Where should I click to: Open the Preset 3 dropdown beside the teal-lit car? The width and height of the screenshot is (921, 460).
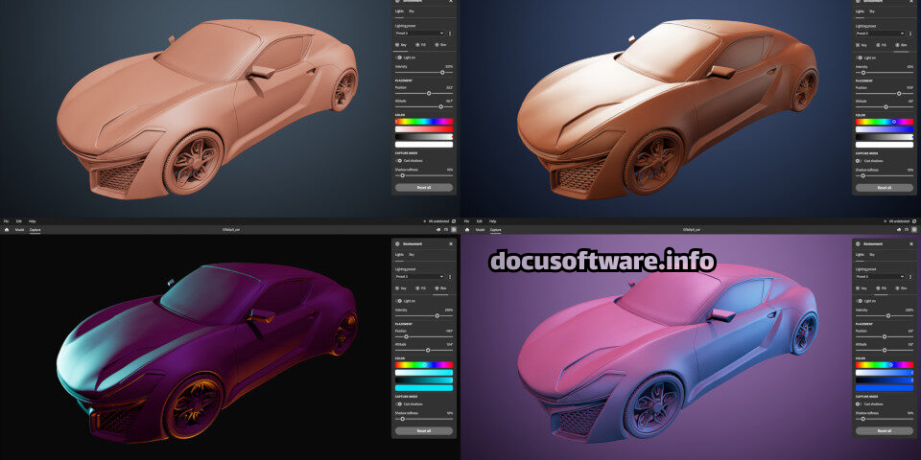click(419, 276)
